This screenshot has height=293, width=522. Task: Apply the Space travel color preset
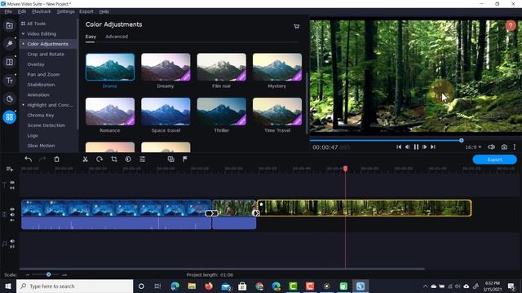coord(166,112)
